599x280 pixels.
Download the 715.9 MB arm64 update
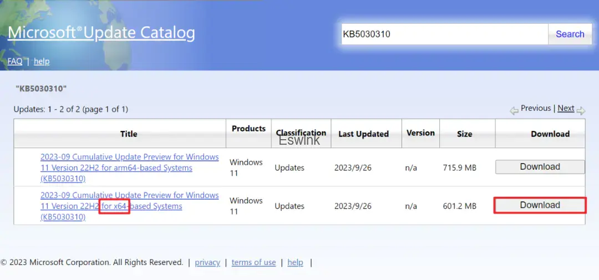(540, 167)
